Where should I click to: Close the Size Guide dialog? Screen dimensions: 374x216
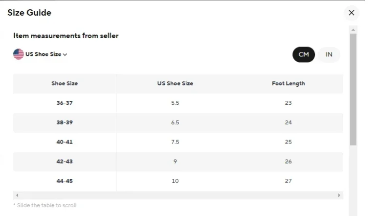coord(352,13)
